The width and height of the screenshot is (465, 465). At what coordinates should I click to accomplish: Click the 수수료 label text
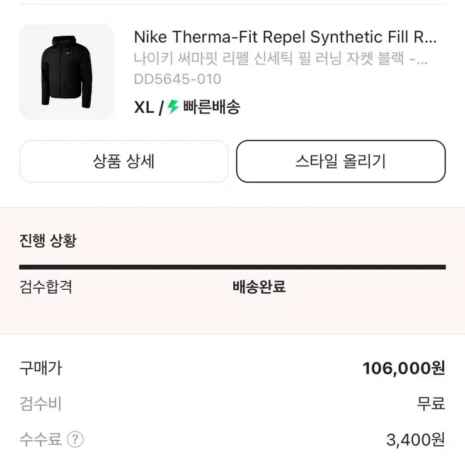41,439
